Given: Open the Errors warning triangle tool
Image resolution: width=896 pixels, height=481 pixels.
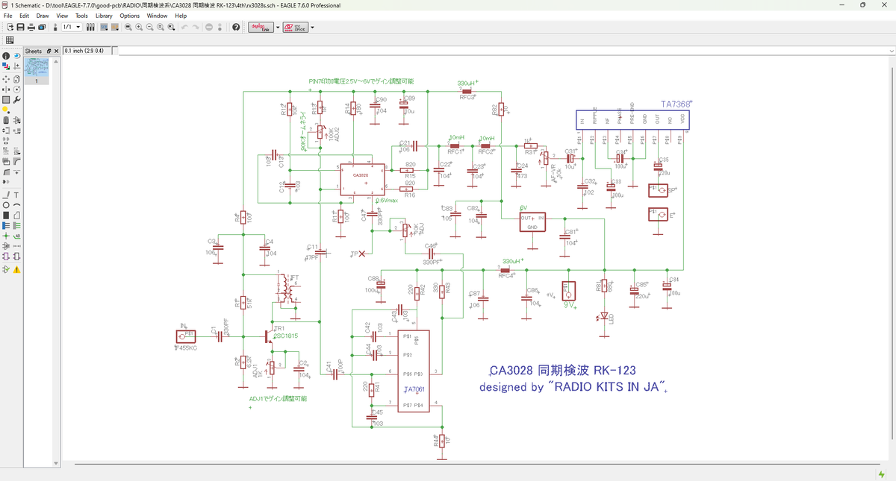Looking at the screenshot, I should tap(16, 269).
